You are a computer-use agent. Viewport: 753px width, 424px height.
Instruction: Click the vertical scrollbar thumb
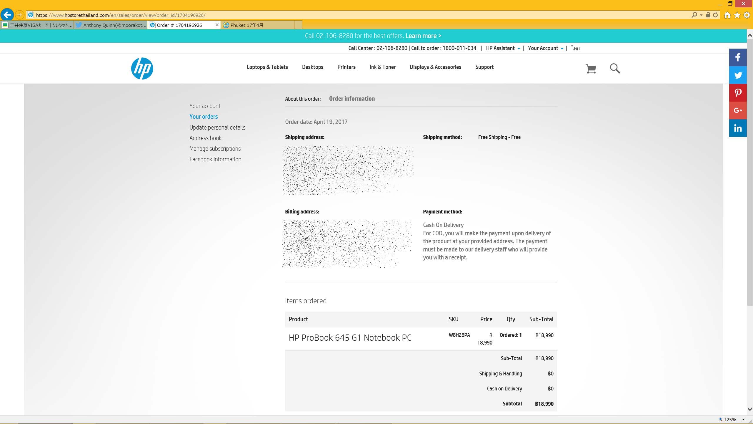(x=750, y=172)
